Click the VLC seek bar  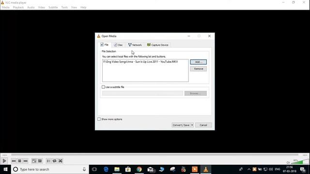(x=155, y=155)
